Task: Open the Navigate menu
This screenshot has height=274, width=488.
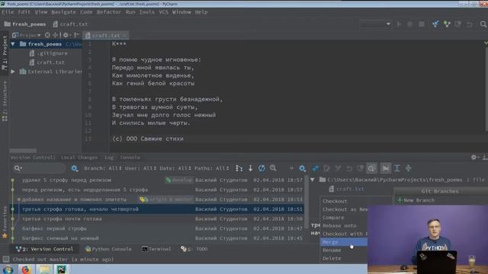Action: point(63,12)
